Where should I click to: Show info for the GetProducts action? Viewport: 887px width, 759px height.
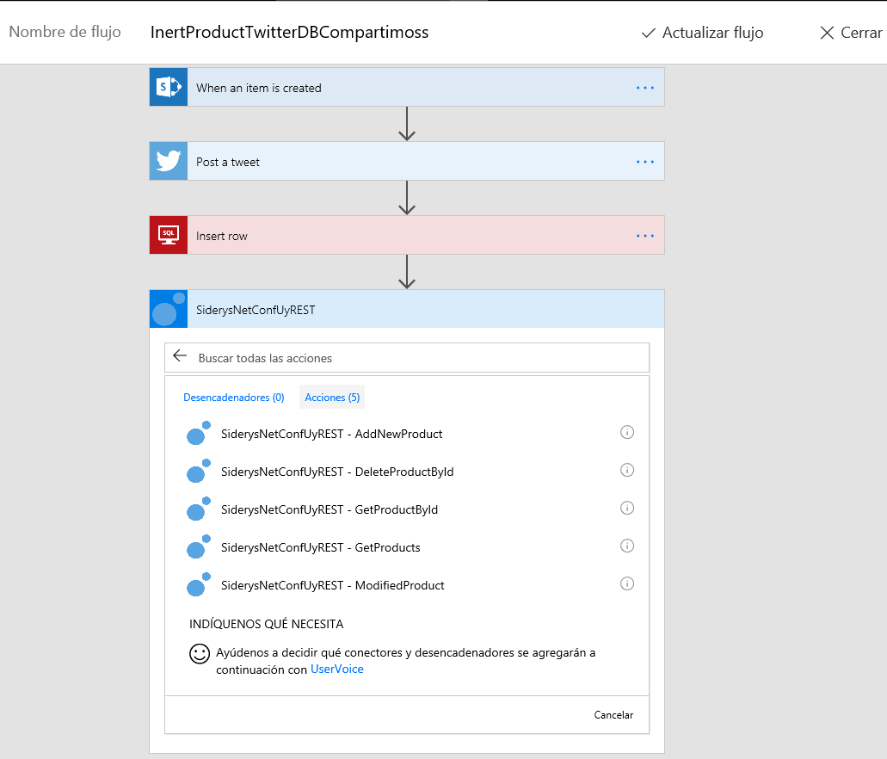[627, 546]
